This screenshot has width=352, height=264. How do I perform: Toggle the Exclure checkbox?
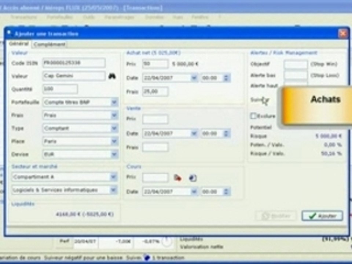coord(253,116)
